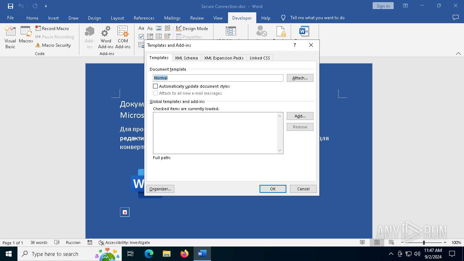Click Accessibility: Investigate status
Screen dimensions: 464x261
click(x=124, y=243)
